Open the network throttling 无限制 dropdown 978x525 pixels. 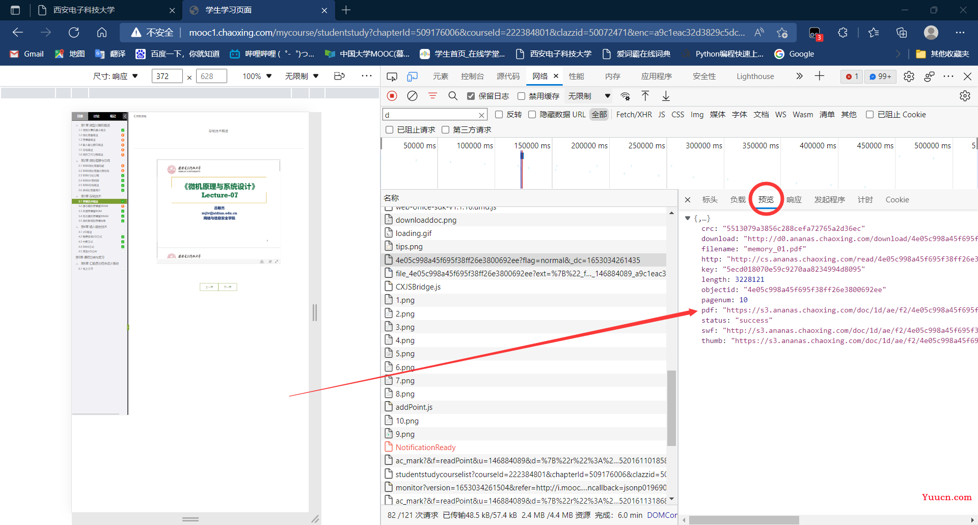(589, 96)
